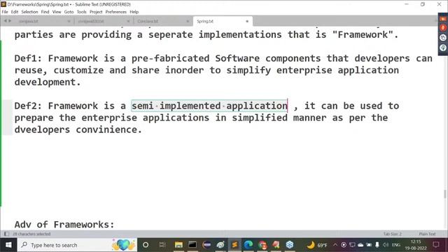Click the word "pre-fabricated" in Def1
Screen dimensions: 448x252
coord(171,58)
